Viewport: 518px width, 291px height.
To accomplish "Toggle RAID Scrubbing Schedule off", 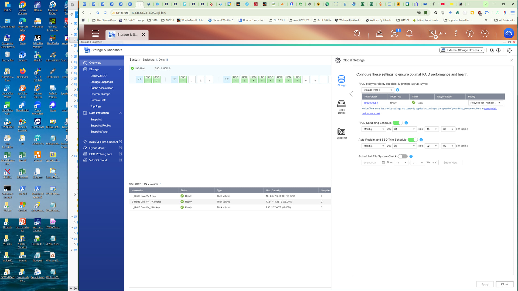I will (x=398, y=123).
